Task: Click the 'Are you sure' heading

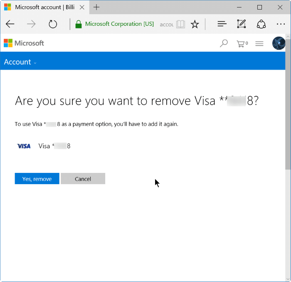Action: pos(137,101)
